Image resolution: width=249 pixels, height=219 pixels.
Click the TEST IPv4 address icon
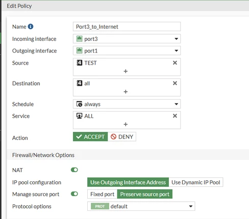(x=79, y=63)
